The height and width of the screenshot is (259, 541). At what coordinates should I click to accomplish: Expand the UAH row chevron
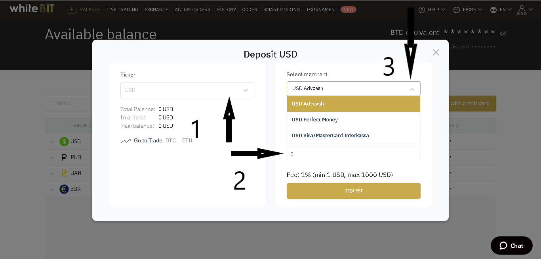pyautogui.click(x=52, y=174)
